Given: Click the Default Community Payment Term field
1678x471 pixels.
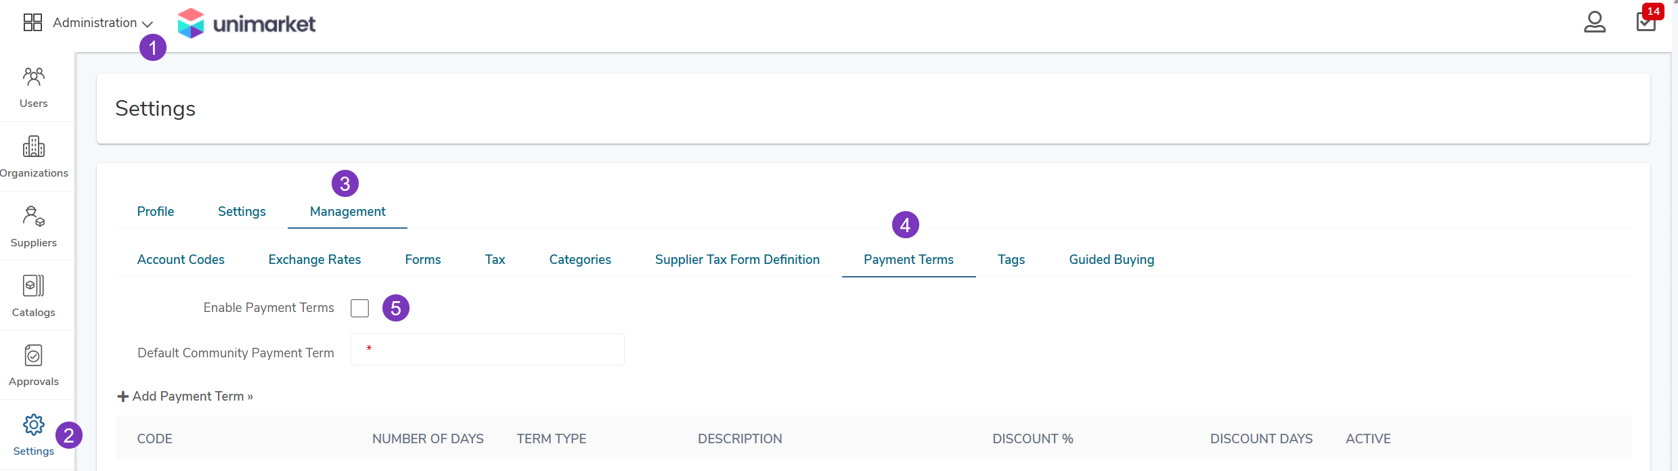Looking at the screenshot, I should click(487, 349).
